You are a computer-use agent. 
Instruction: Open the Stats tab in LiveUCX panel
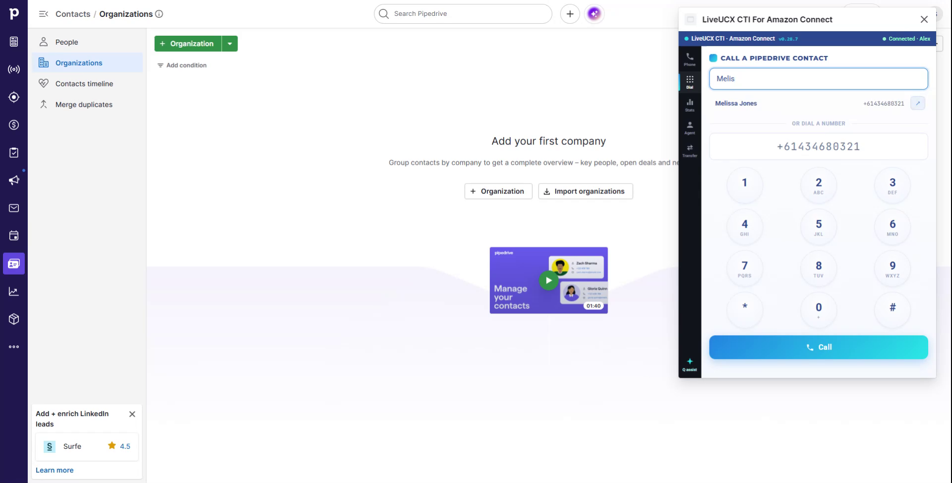[x=690, y=105]
